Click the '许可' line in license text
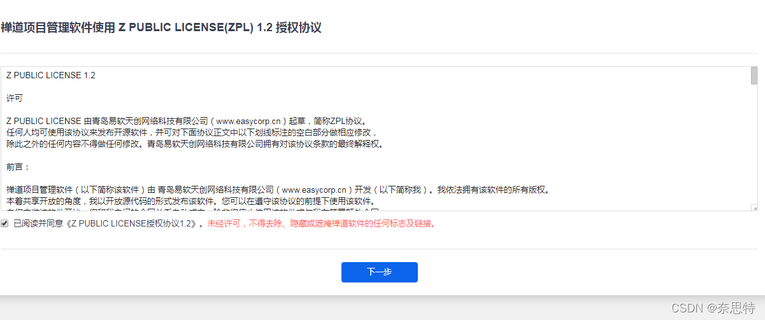 pyautogui.click(x=15, y=98)
